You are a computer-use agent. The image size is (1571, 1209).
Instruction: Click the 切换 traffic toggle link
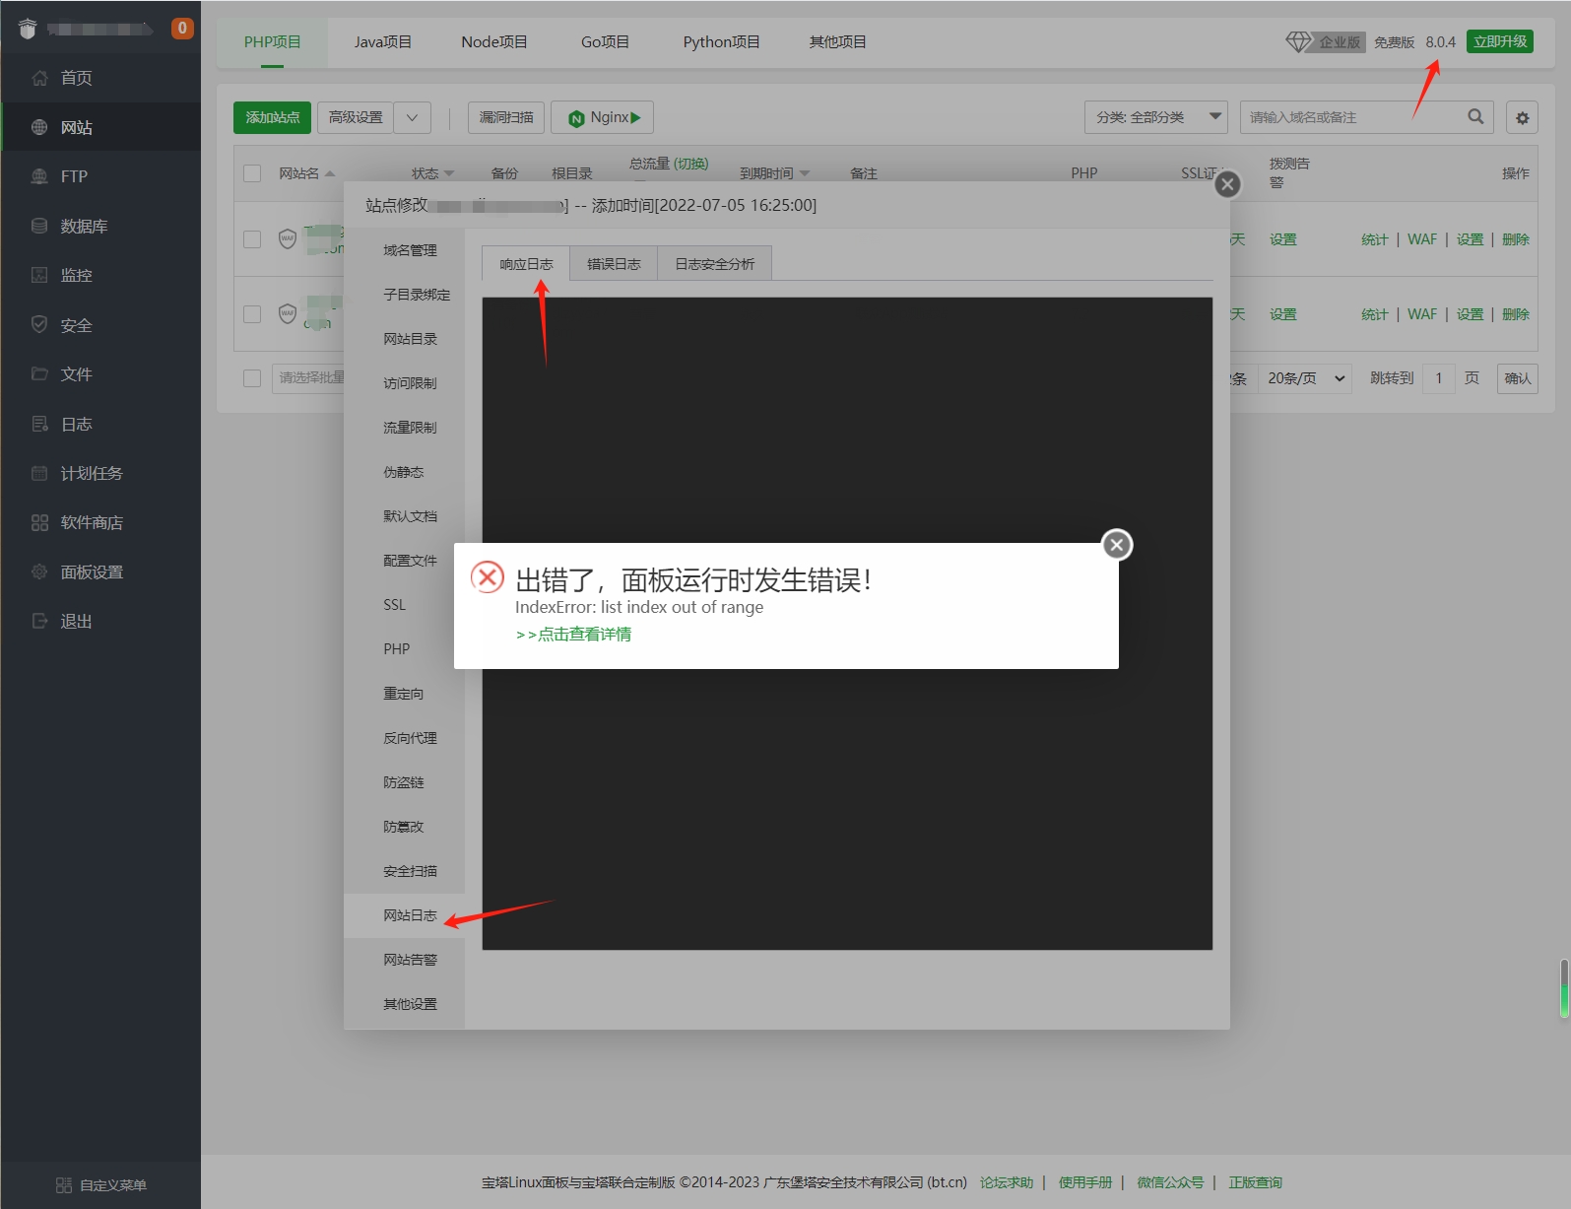[690, 164]
